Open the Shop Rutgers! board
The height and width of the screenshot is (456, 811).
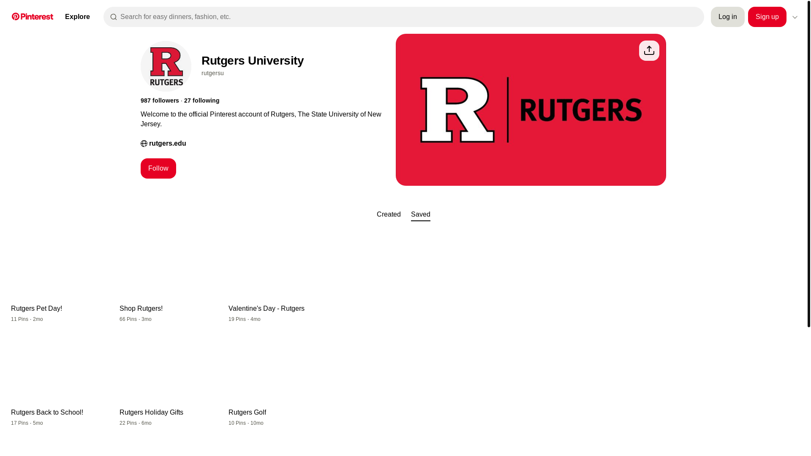[x=169, y=279]
